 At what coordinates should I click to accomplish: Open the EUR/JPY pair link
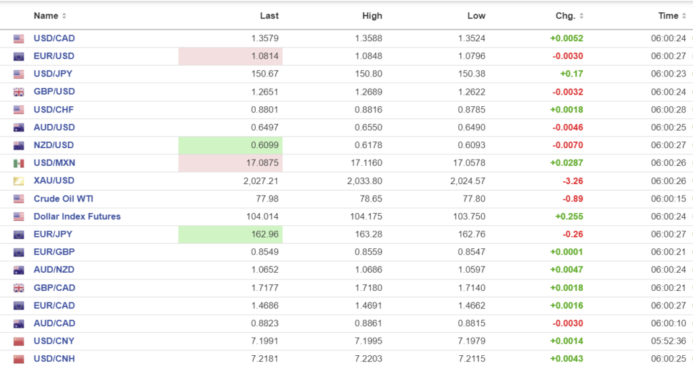(x=53, y=234)
